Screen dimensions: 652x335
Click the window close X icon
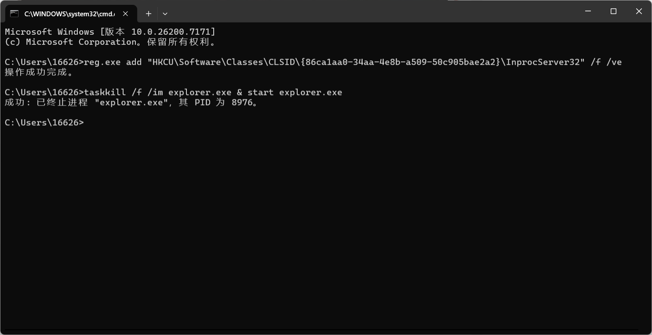click(639, 11)
